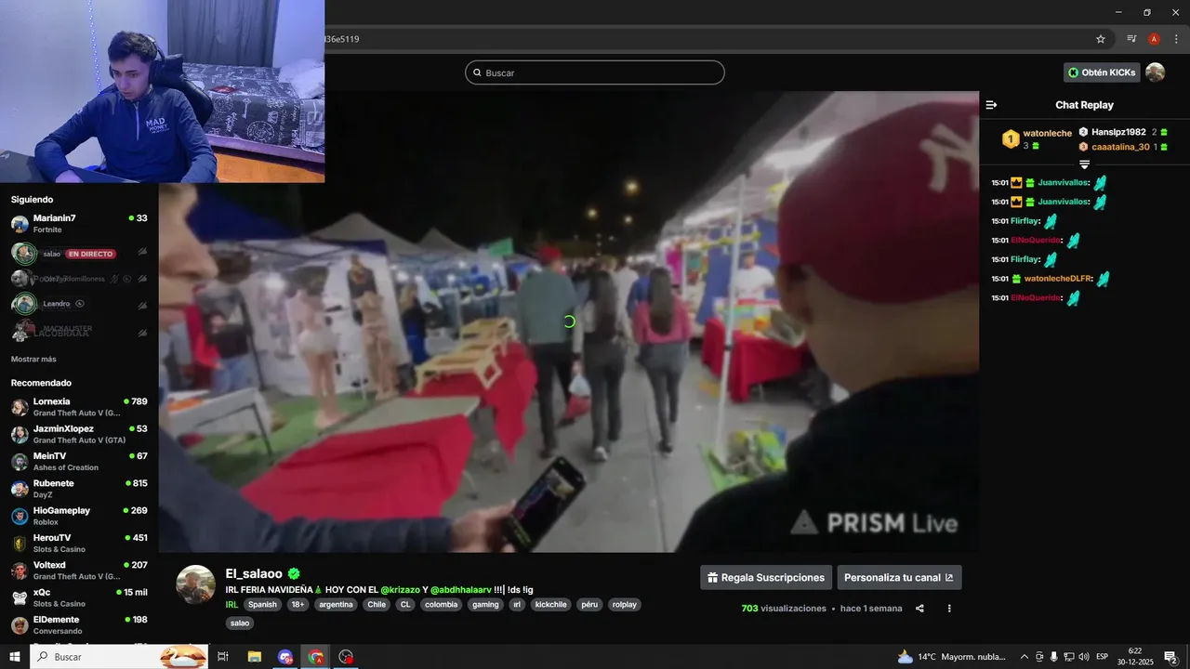Image resolution: width=1190 pixels, height=669 pixels.
Task: Click Mostrar más in sidebar
Action: coord(33,359)
